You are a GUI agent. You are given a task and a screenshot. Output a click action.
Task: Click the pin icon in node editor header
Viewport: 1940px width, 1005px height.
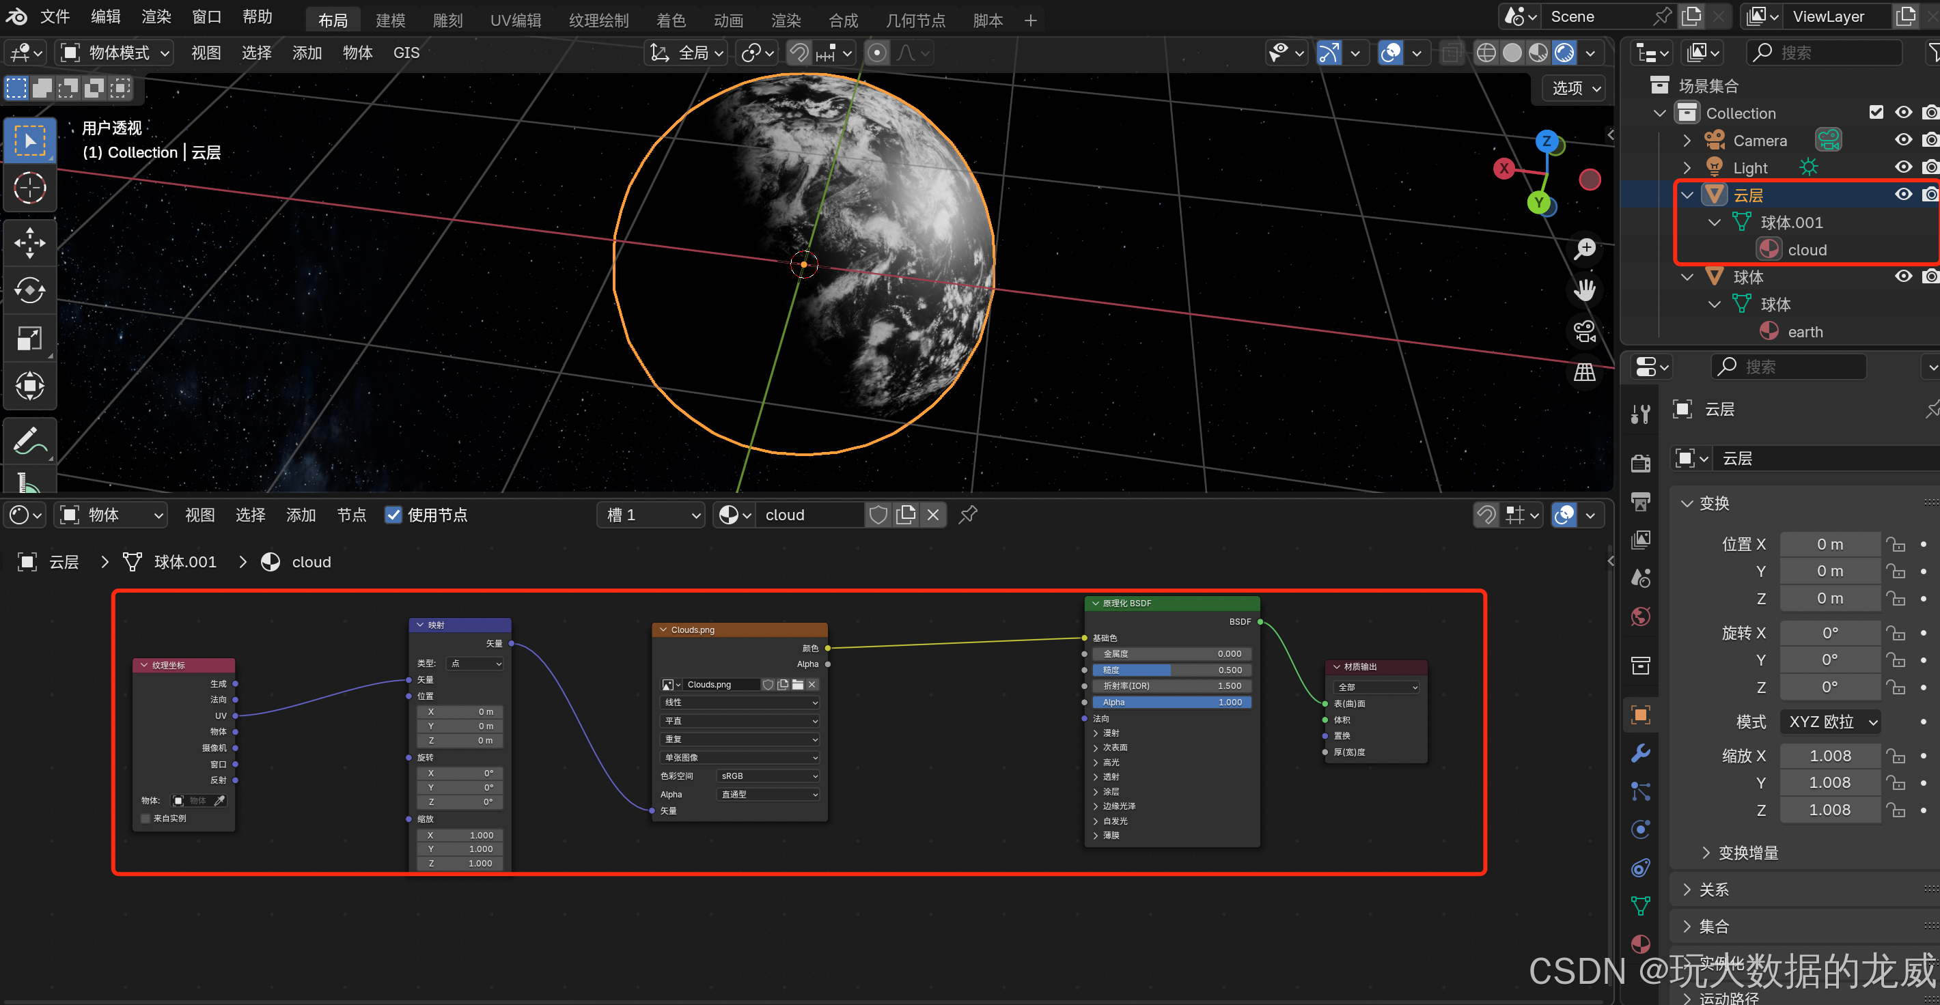coord(968,514)
